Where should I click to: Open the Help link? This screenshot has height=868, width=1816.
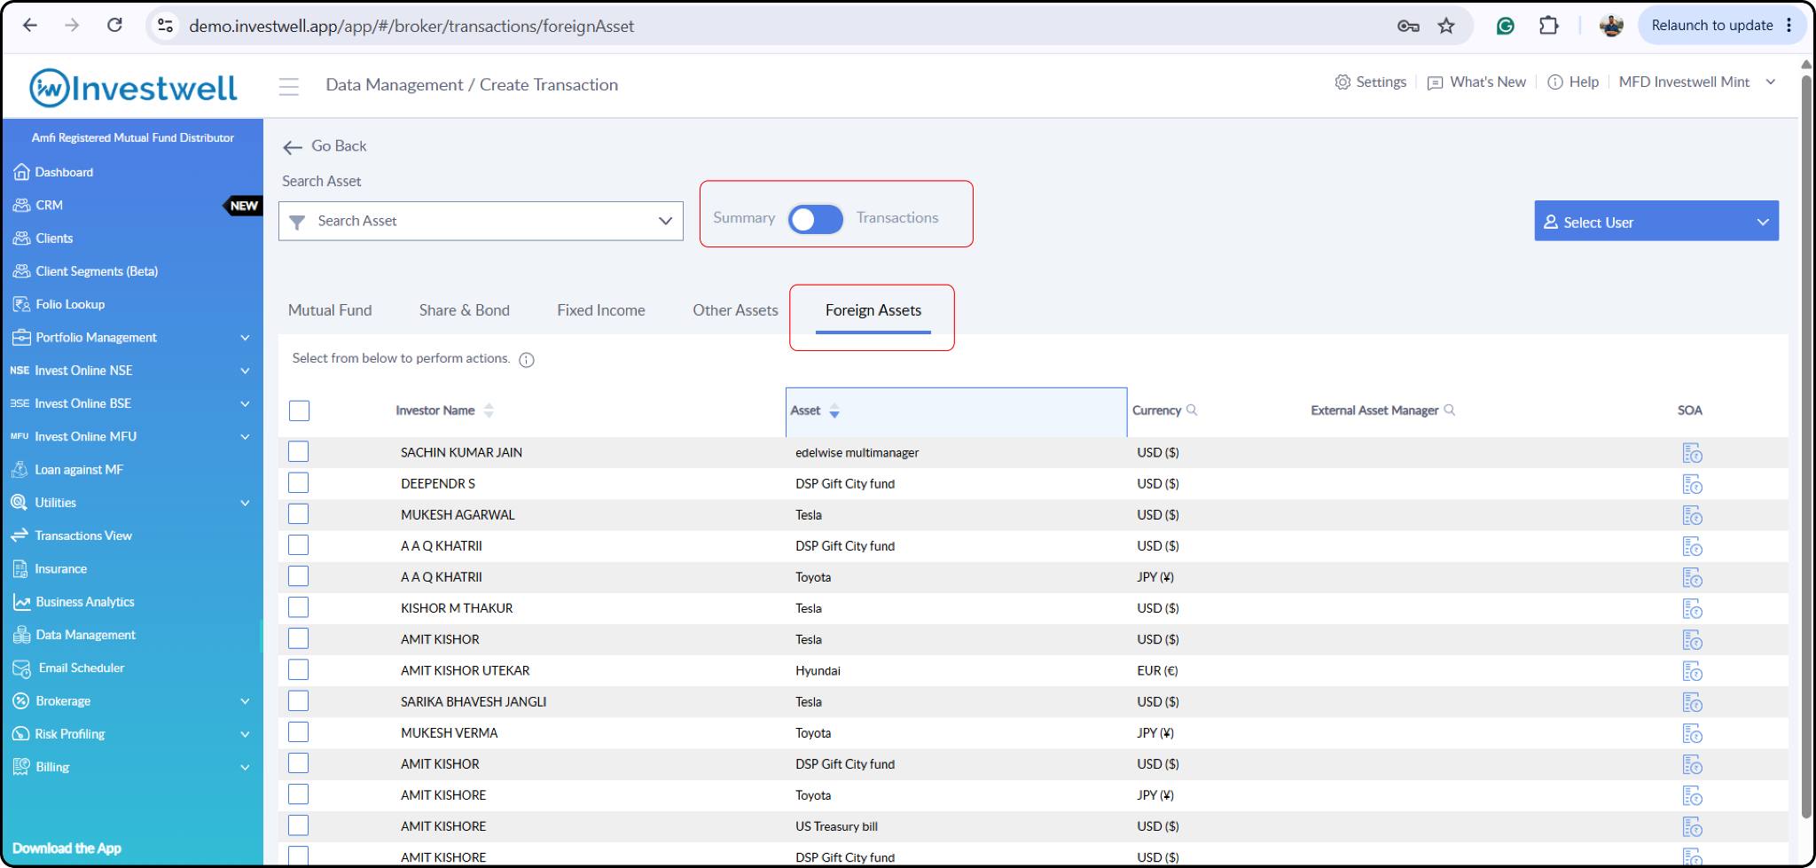click(1573, 82)
